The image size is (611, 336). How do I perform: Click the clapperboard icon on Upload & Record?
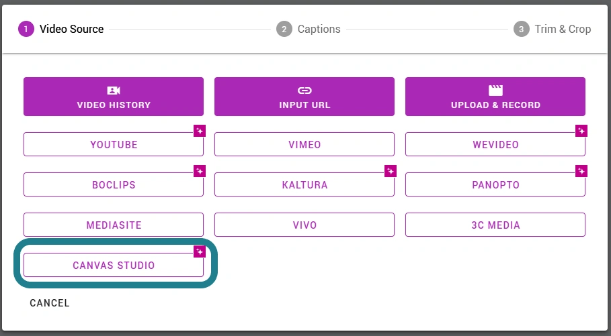point(495,91)
